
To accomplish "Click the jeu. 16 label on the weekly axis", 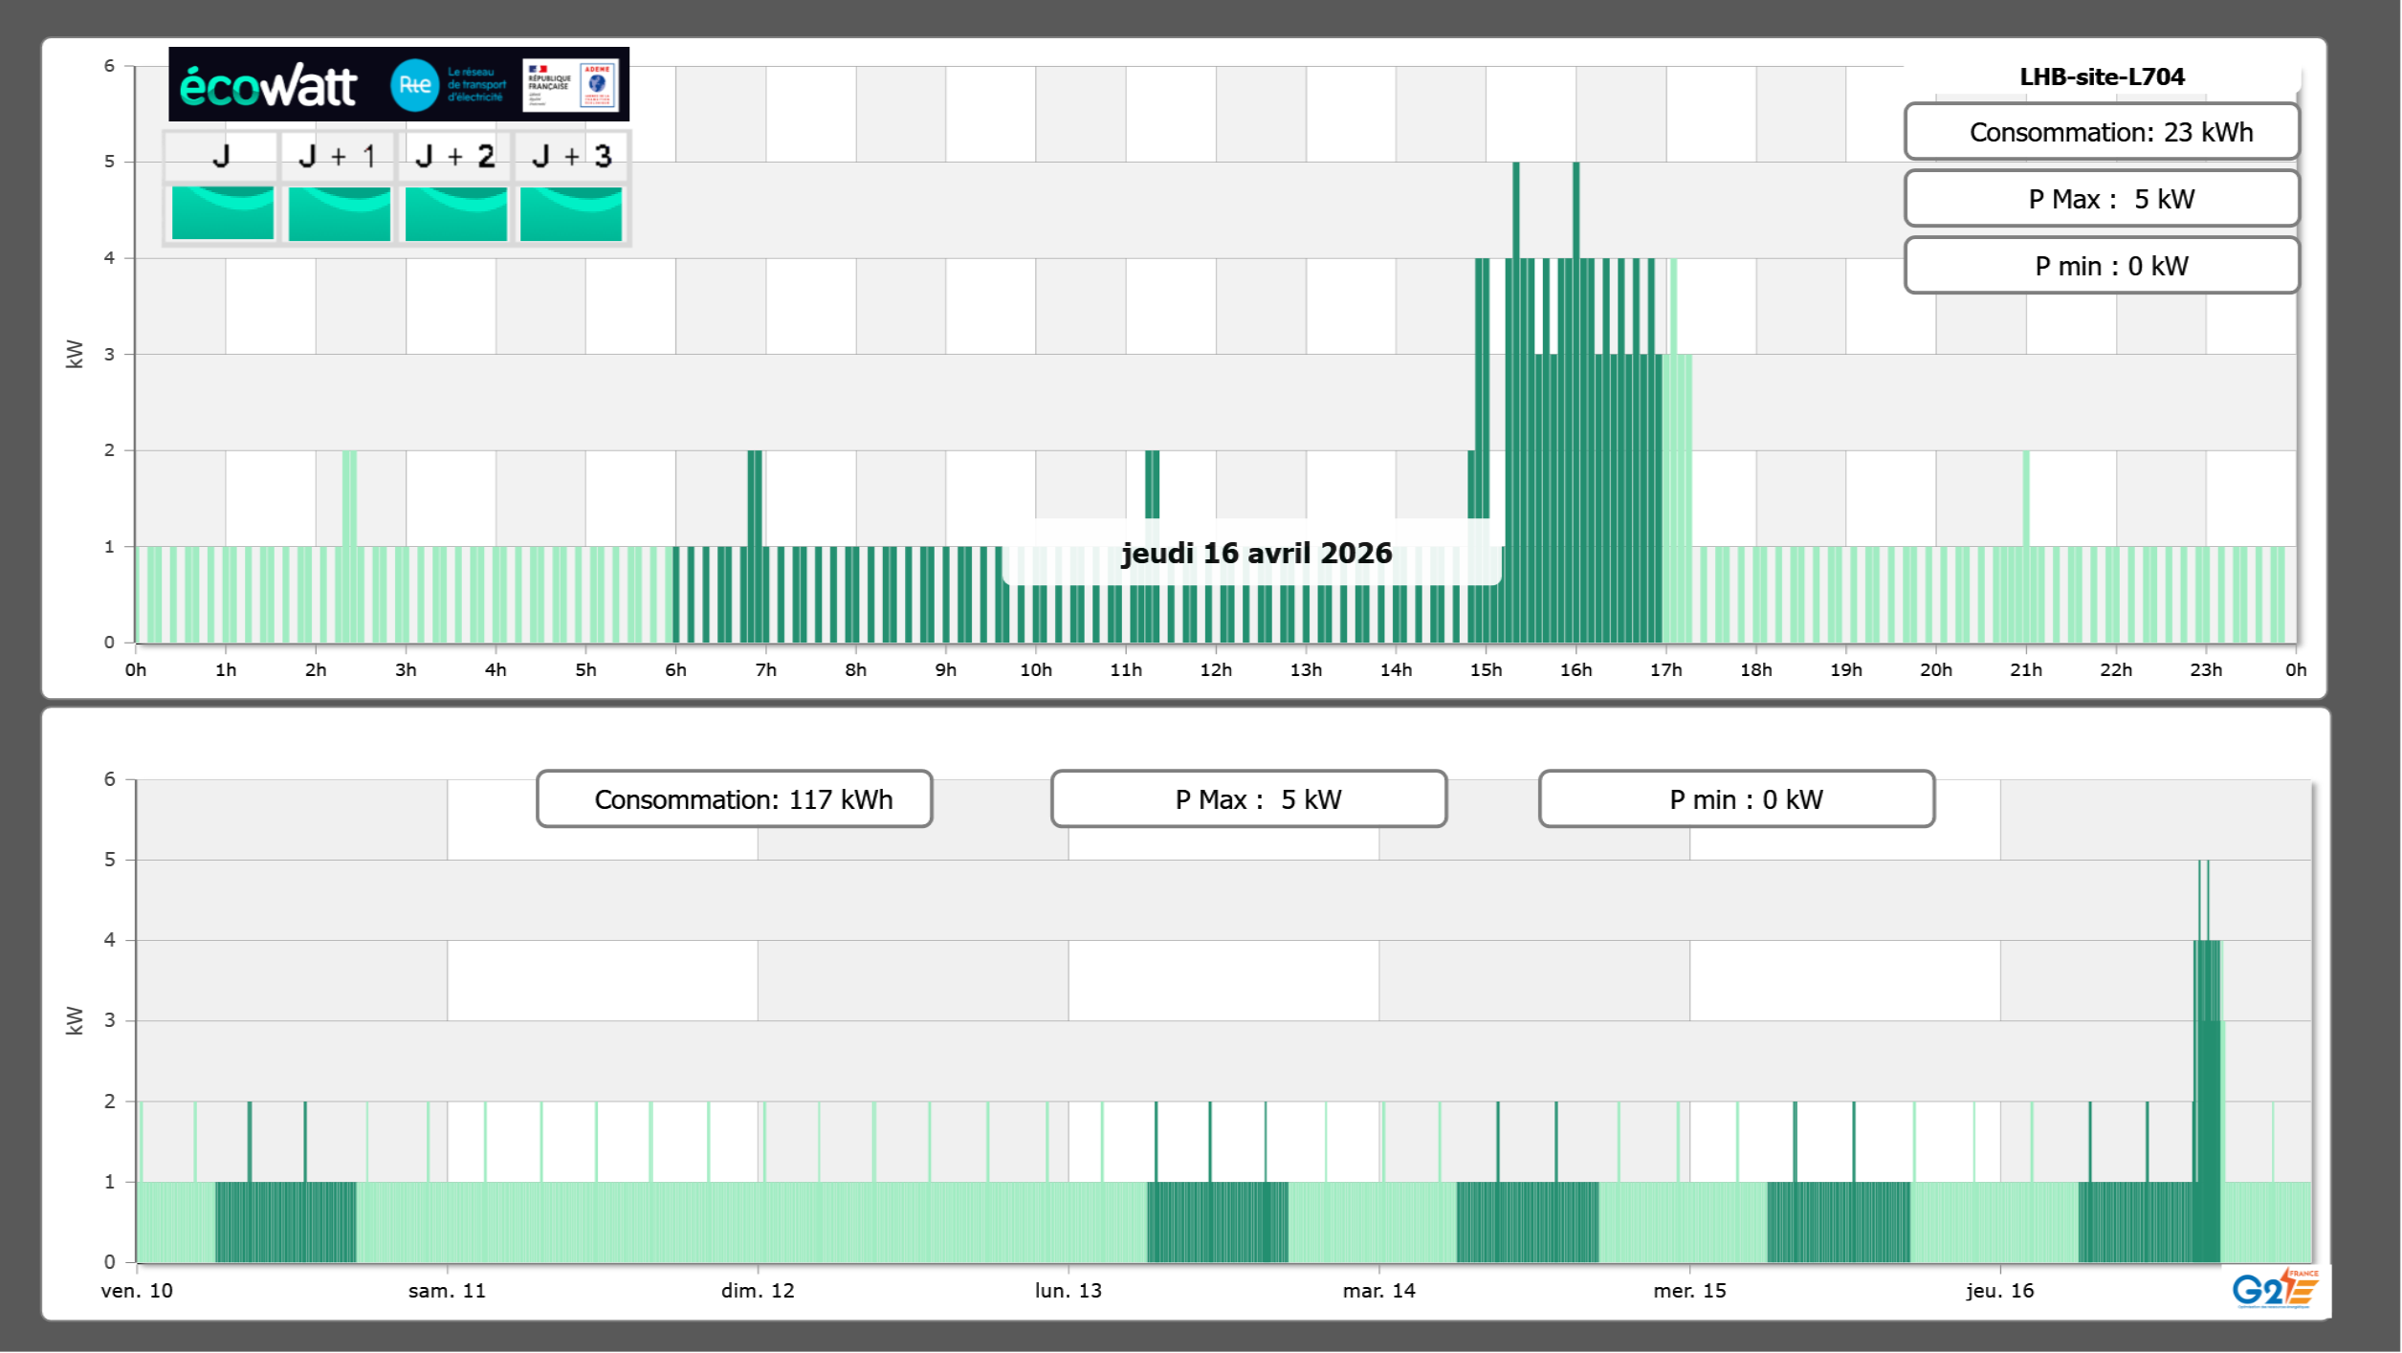I will tap(1999, 1291).
